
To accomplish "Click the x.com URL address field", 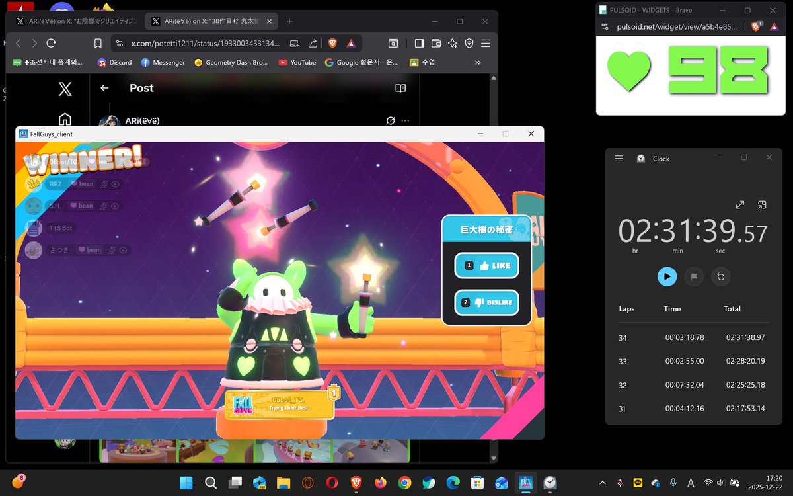I will [x=206, y=43].
